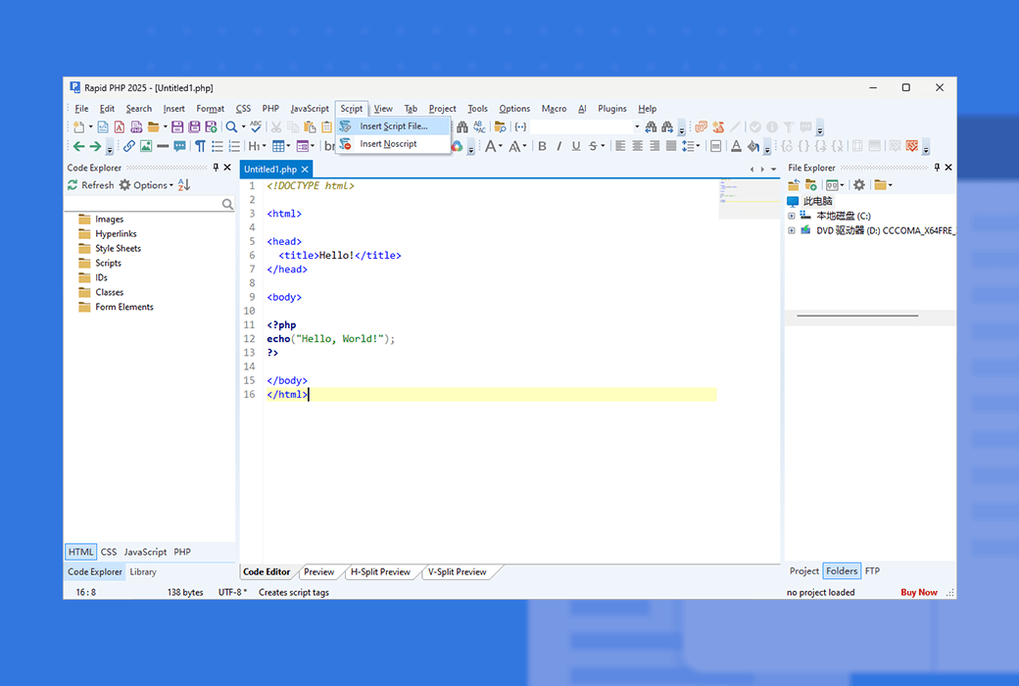
Task: Click the File Explorer new folder icon
Action: pyautogui.click(x=811, y=185)
